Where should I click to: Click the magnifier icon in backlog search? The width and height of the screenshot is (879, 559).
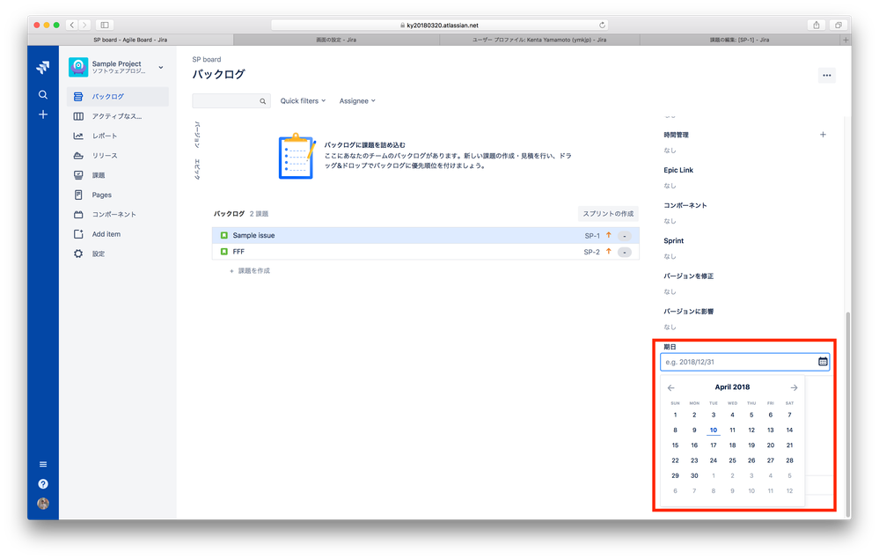[262, 101]
